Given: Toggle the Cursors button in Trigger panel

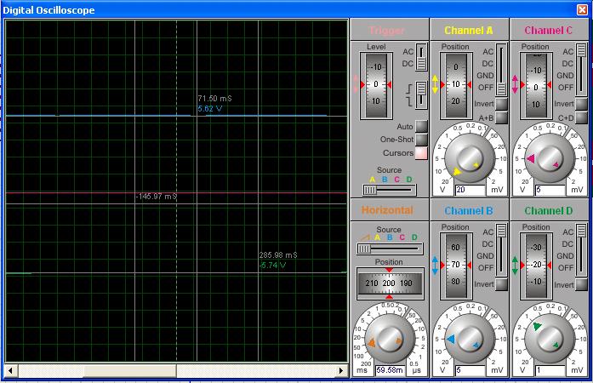Looking at the screenshot, I should click(x=421, y=153).
